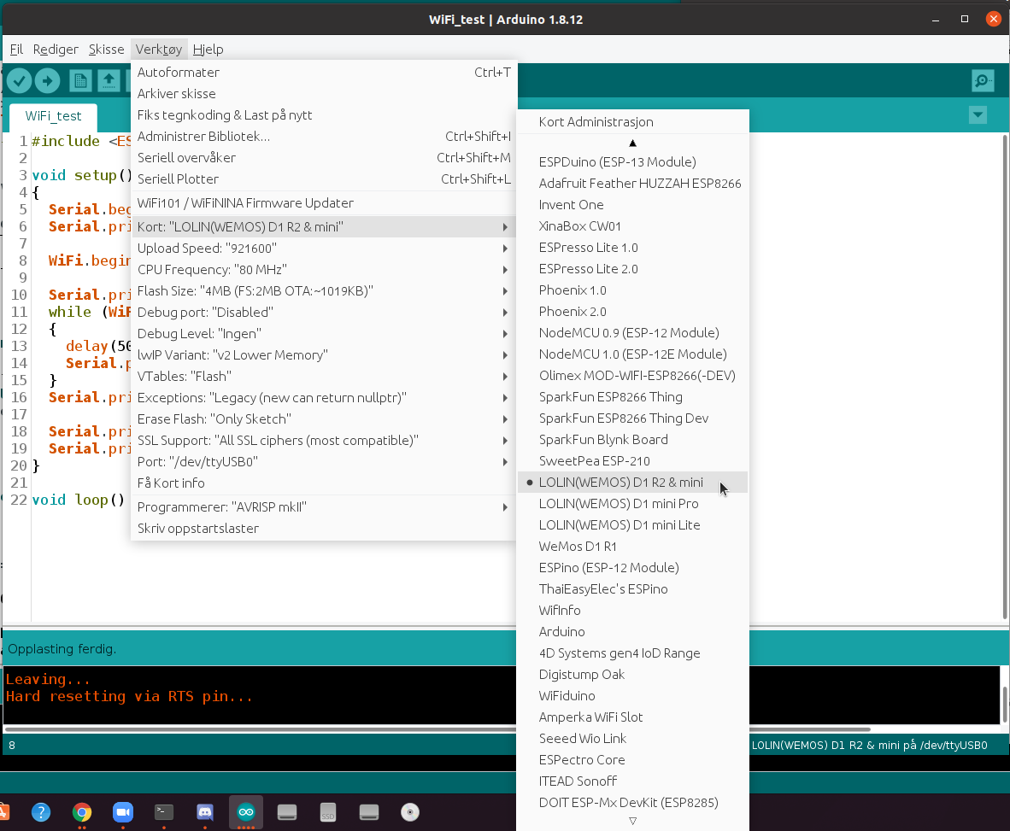Create a new sketch with New icon
This screenshot has width=1010, height=831.
coord(80,80)
